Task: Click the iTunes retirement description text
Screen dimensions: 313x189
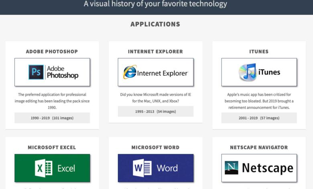Action: (x=259, y=101)
